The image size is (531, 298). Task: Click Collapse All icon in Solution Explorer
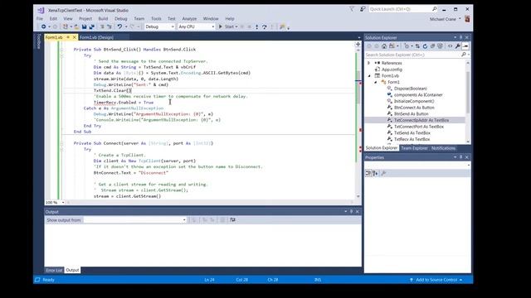(x=432, y=46)
